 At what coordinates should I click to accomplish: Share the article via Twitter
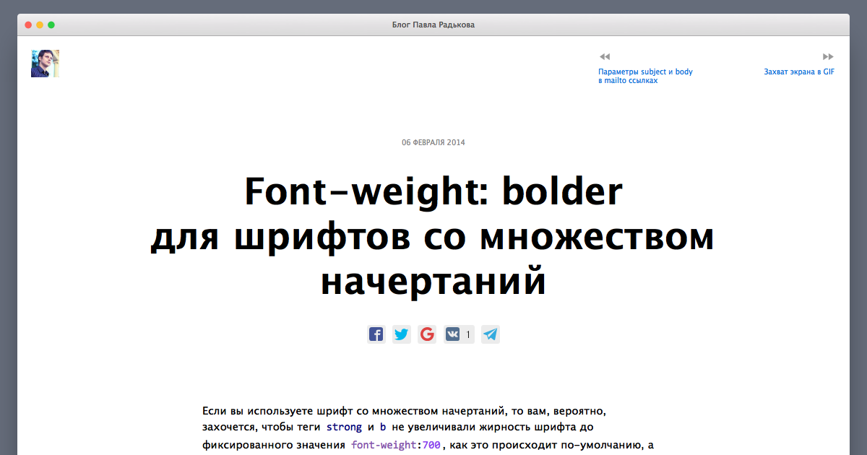point(401,334)
